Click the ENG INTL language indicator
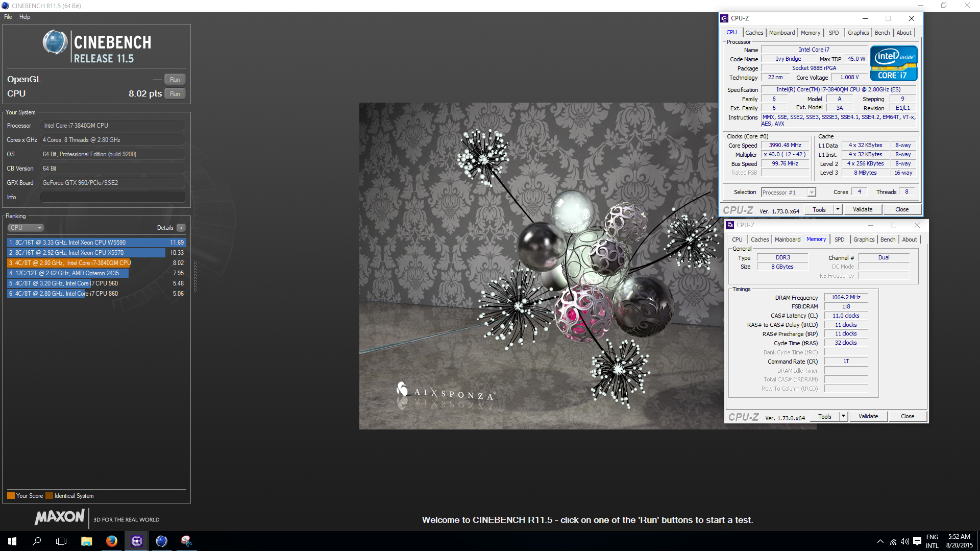The image size is (980, 551). [932, 541]
